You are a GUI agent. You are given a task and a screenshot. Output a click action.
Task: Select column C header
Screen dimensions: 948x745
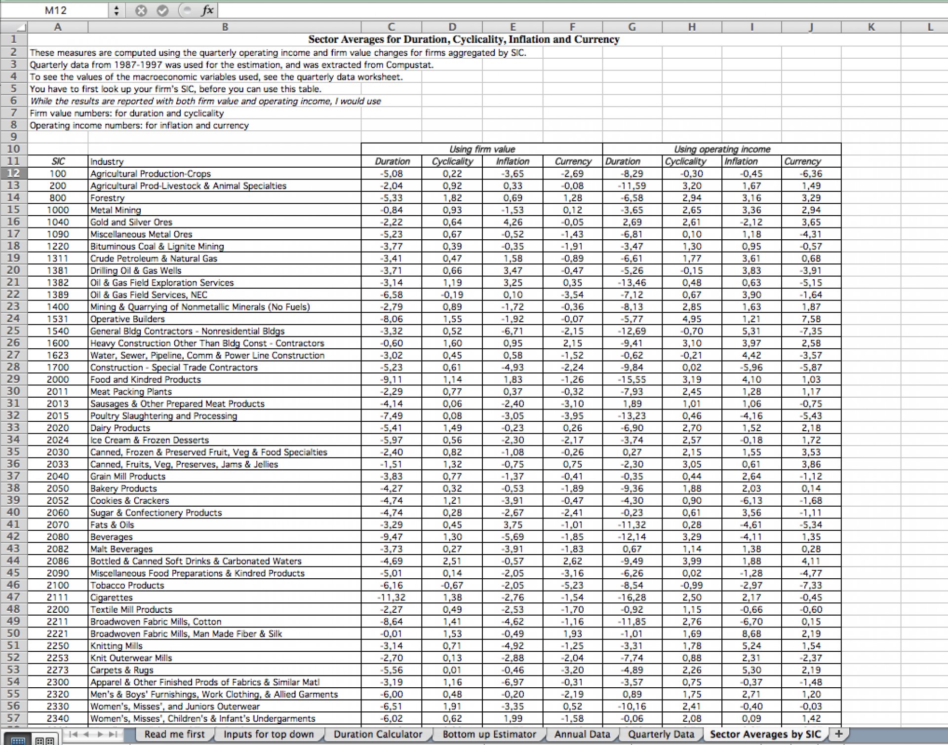392,27
